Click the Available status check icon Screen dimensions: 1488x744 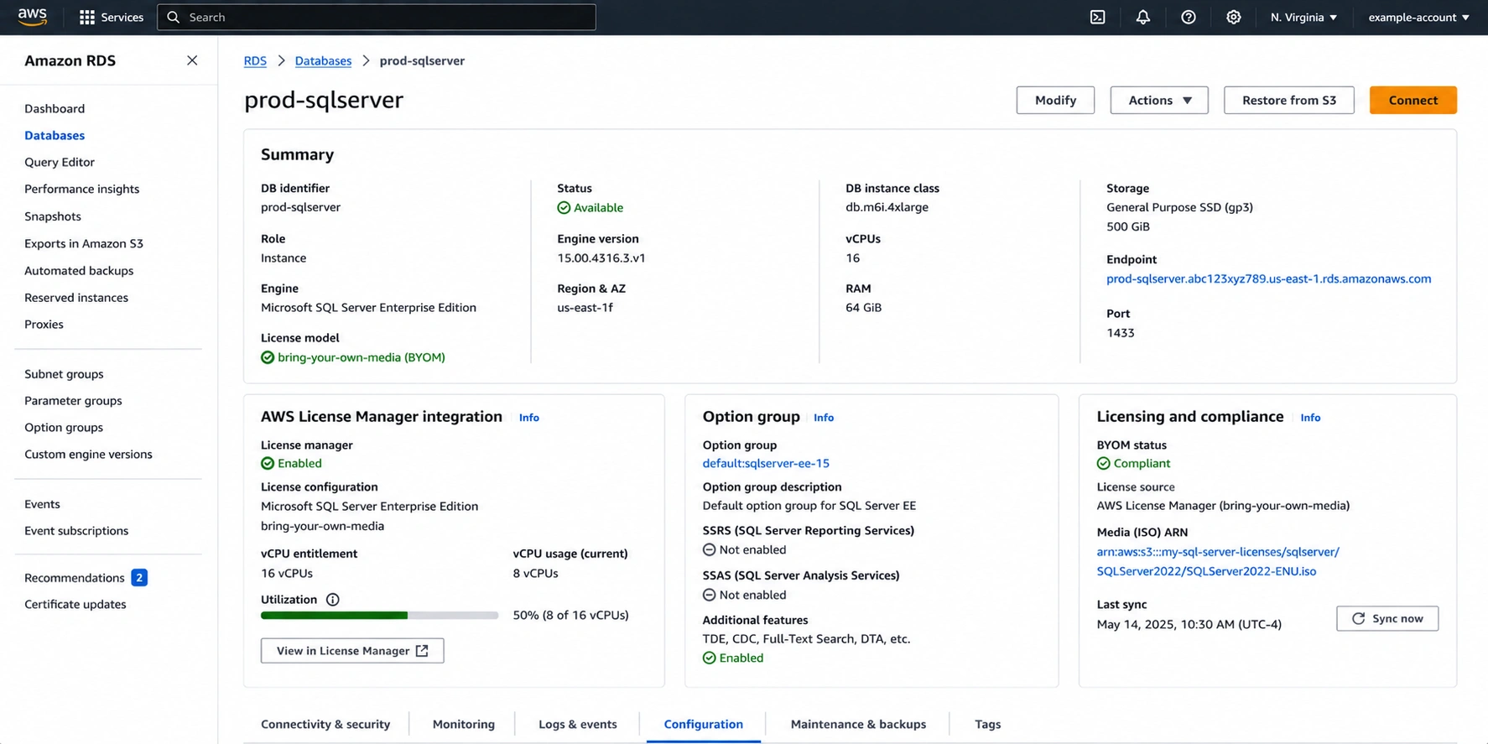[x=564, y=208]
